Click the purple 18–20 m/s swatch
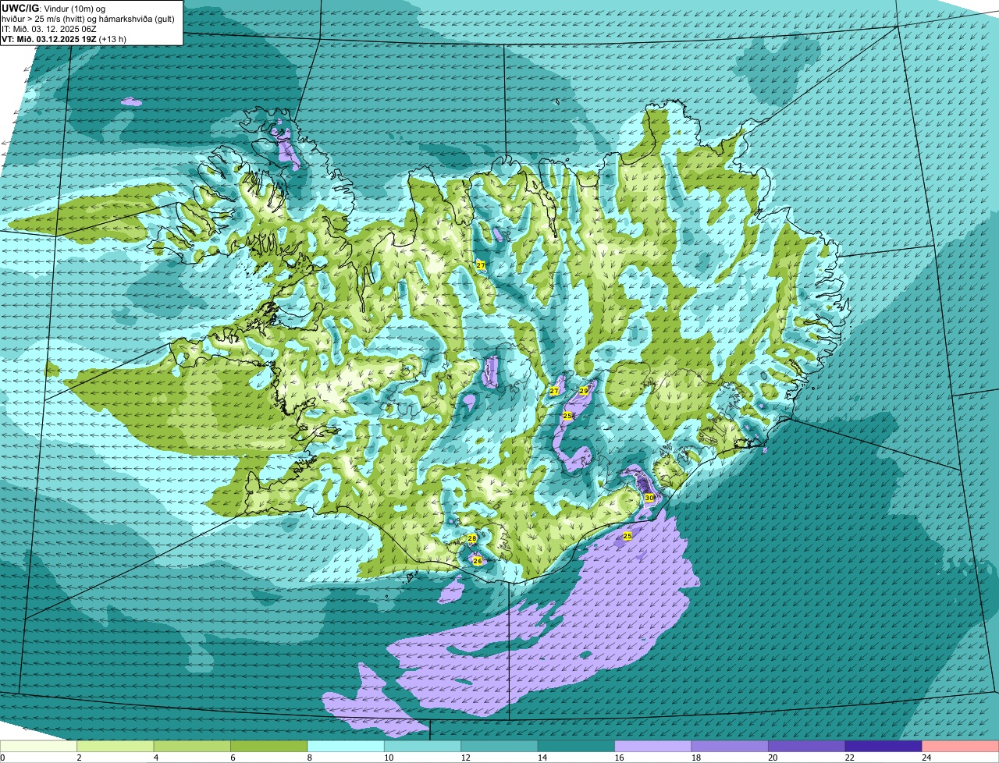 tap(730, 746)
